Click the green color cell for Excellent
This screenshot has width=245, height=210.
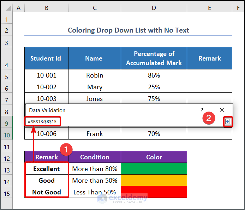pos(154,169)
